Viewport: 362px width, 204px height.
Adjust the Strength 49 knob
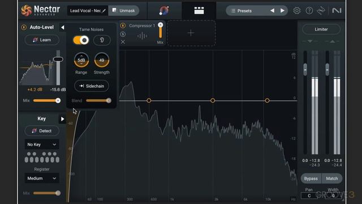click(102, 60)
